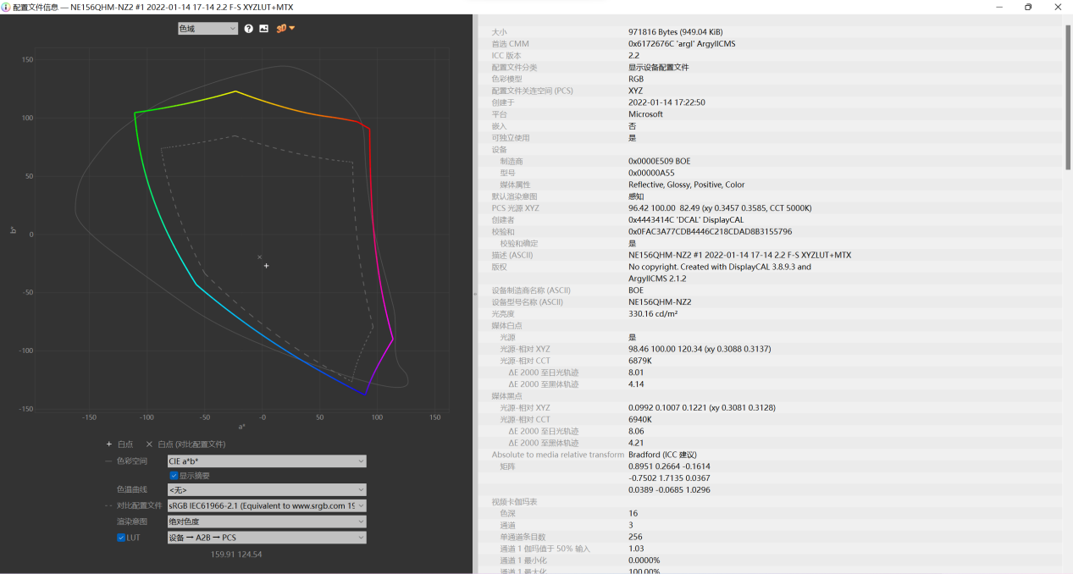Click the model '0x00000A55' value
This screenshot has height=574, width=1073.
coord(651,173)
